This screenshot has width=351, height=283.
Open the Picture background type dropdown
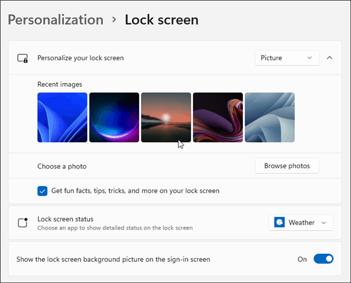click(287, 58)
